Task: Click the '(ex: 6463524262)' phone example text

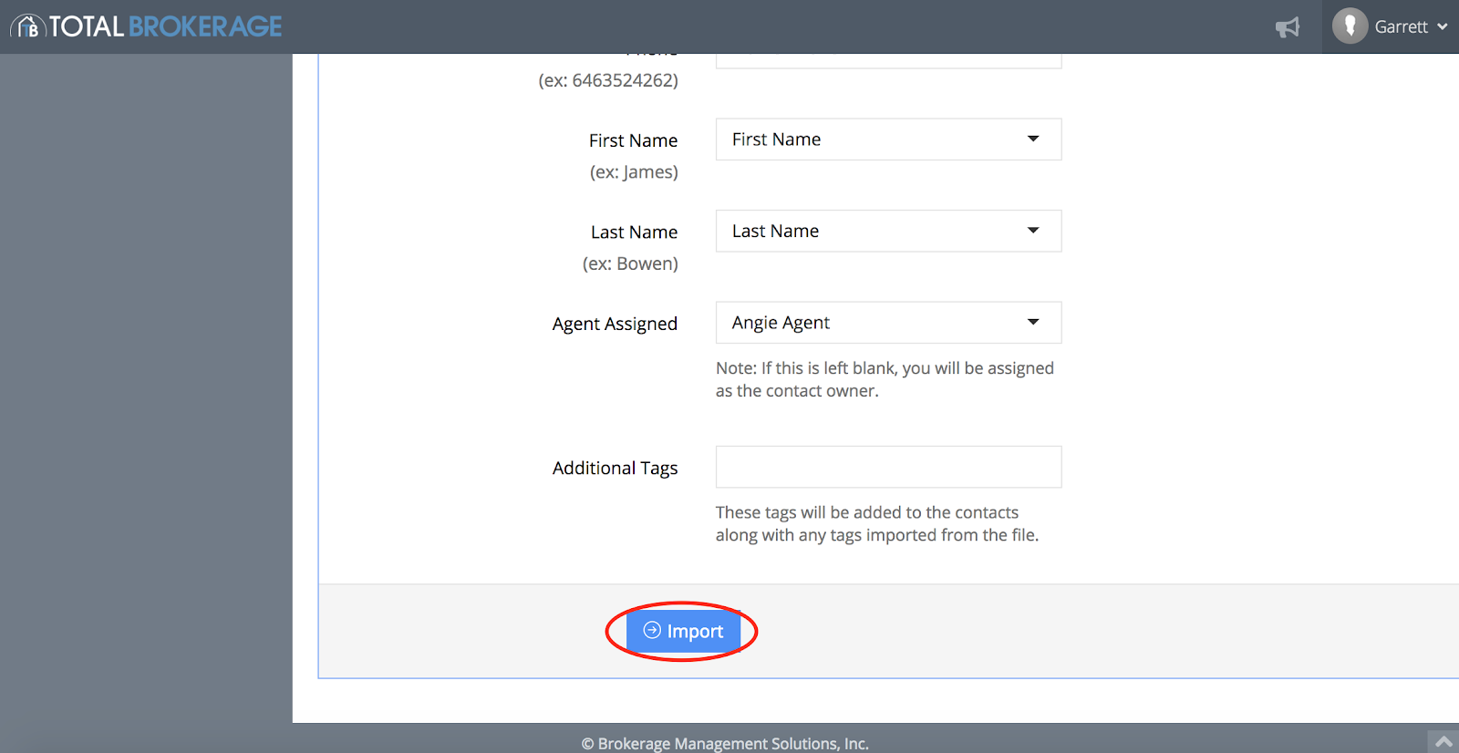Action: [608, 80]
